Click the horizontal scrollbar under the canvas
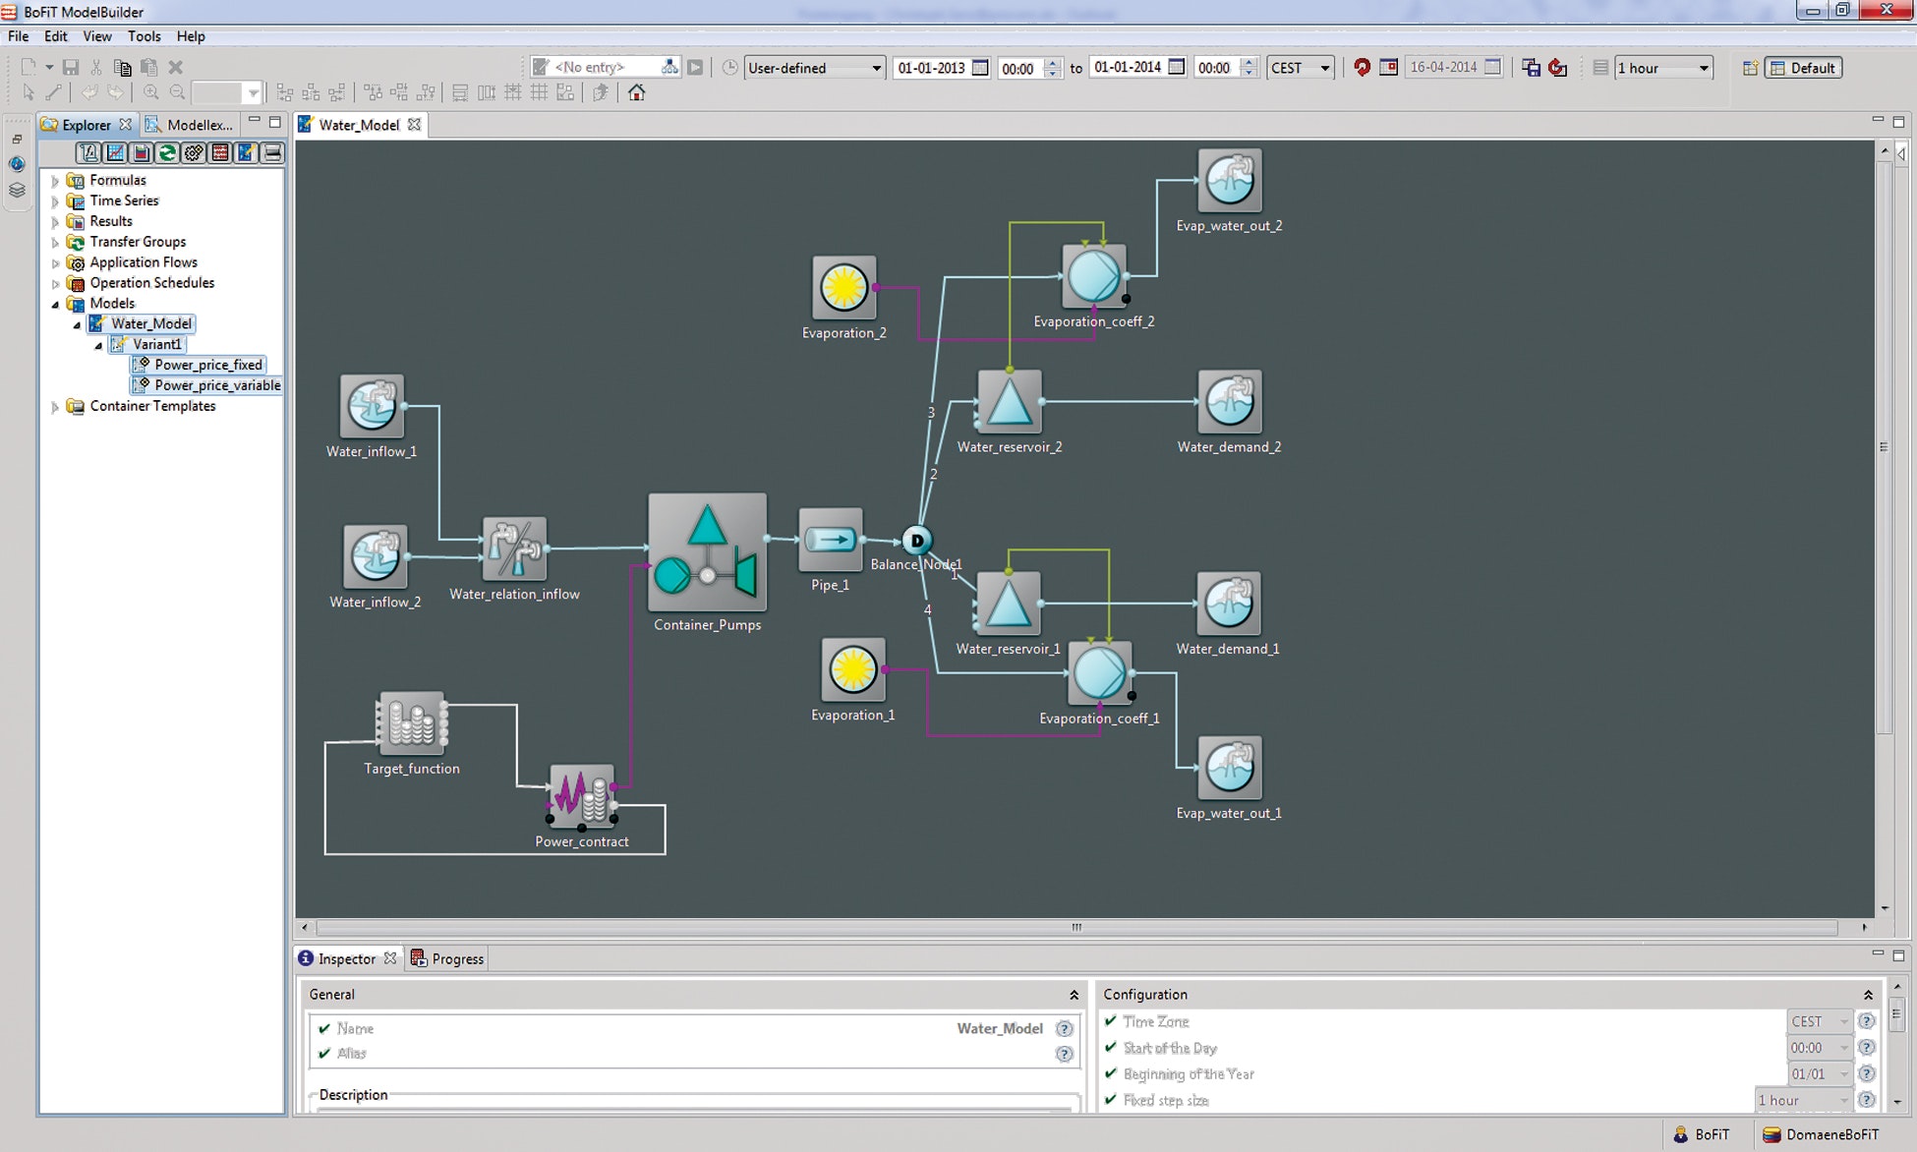Image resolution: width=1917 pixels, height=1152 pixels. pos(1076,927)
